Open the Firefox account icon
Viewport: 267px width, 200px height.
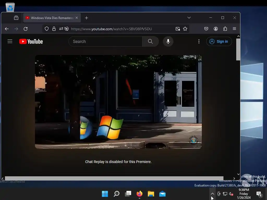coord(216,29)
